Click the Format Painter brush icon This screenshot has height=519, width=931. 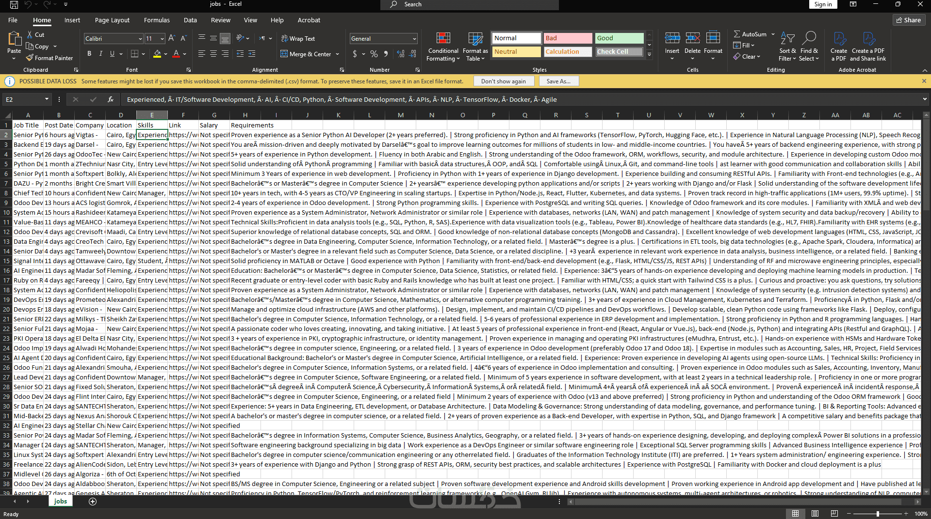30,58
